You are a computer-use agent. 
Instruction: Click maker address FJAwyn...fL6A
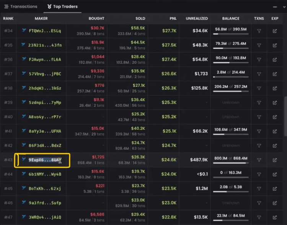pos(45,59)
